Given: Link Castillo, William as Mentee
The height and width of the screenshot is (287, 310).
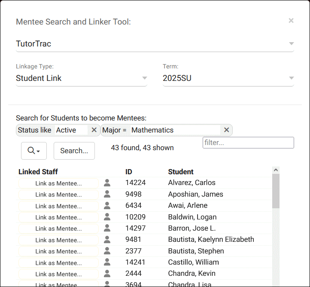Looking at the screenshot, I should click(58, 262).
